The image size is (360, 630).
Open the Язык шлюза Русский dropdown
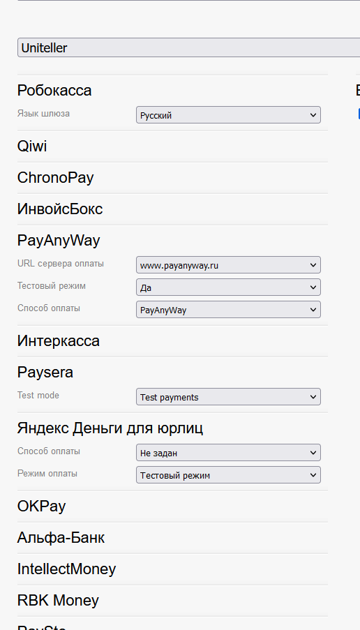click(228, 115)
